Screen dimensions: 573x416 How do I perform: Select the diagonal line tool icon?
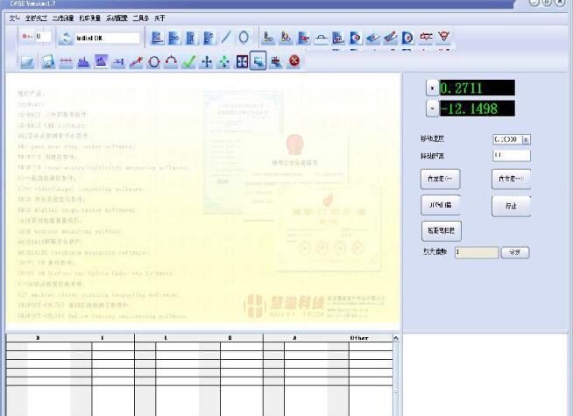pyautogui.click(x=226, y=38)
